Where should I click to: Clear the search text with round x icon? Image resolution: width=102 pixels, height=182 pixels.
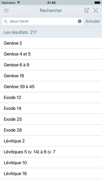[x=80, y=21]
